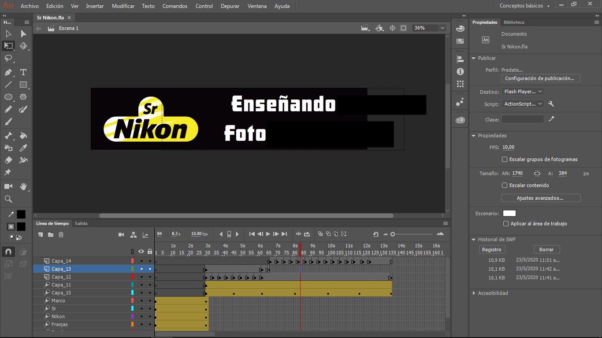Viewport: 602px width, 338px height.
Task: Click the Registro button
Action: 492,250
